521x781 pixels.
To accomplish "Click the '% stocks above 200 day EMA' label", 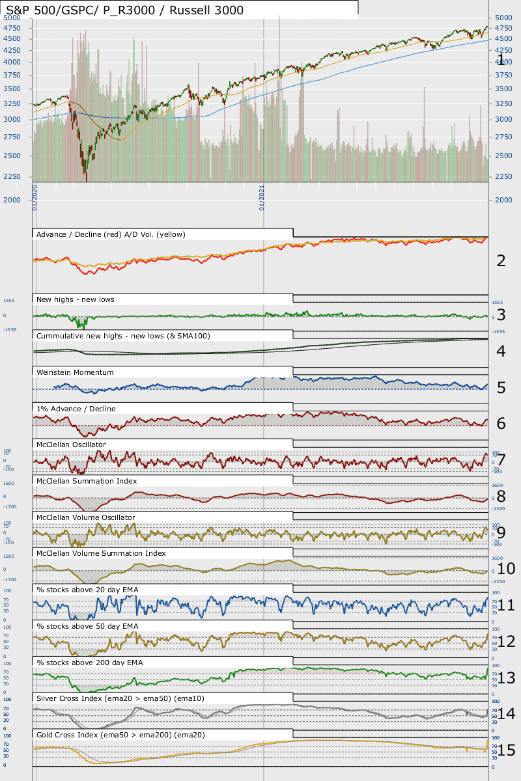I will click(x=89, y=663).
